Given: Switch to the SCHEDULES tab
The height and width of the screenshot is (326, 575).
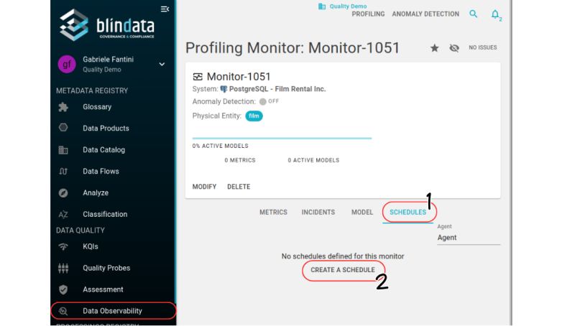Looking at the screenshot, I should coord(408,213).
